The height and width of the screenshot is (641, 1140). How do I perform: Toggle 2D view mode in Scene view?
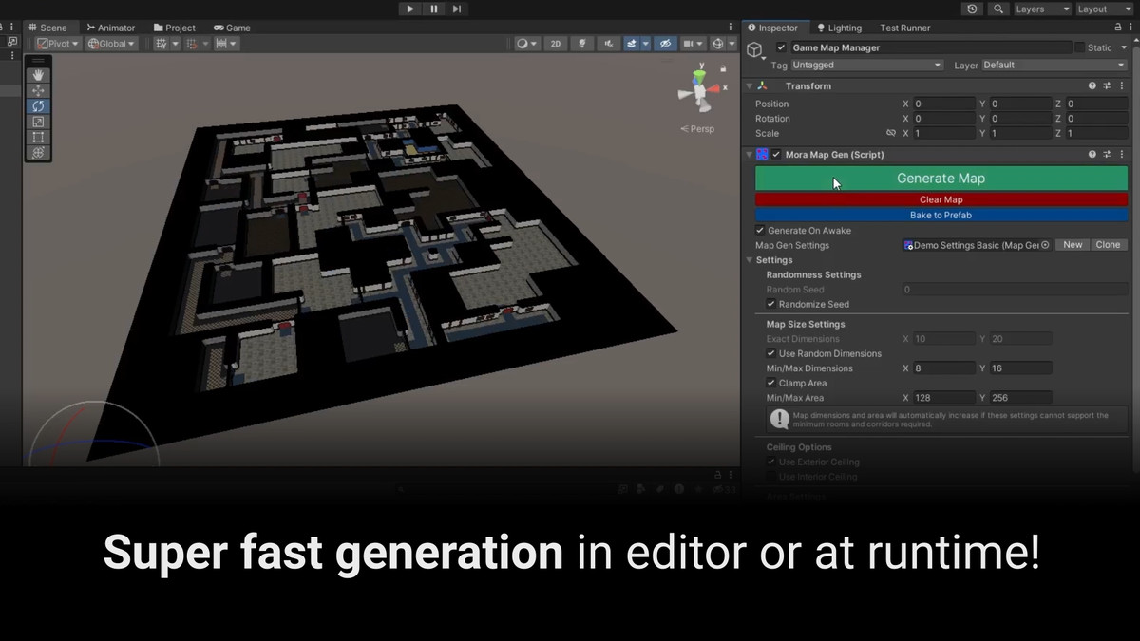556,43
